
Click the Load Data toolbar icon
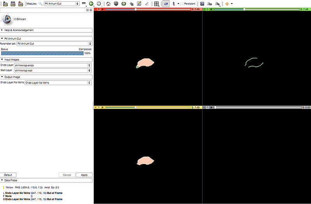5,3
